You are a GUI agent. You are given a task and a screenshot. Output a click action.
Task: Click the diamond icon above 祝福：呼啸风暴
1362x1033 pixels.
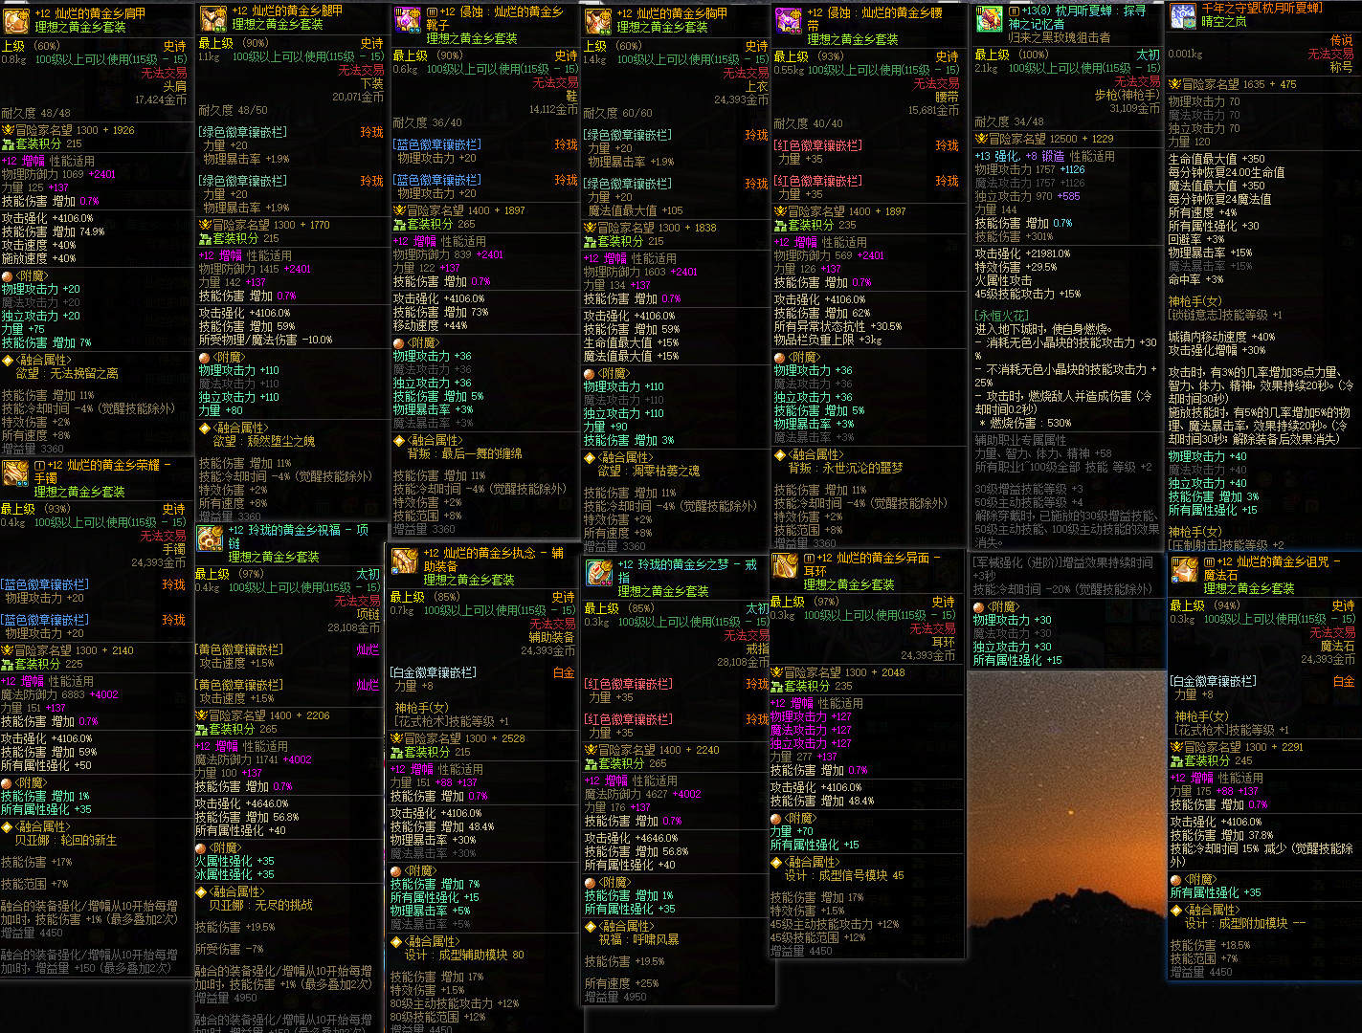coord(591,927)
